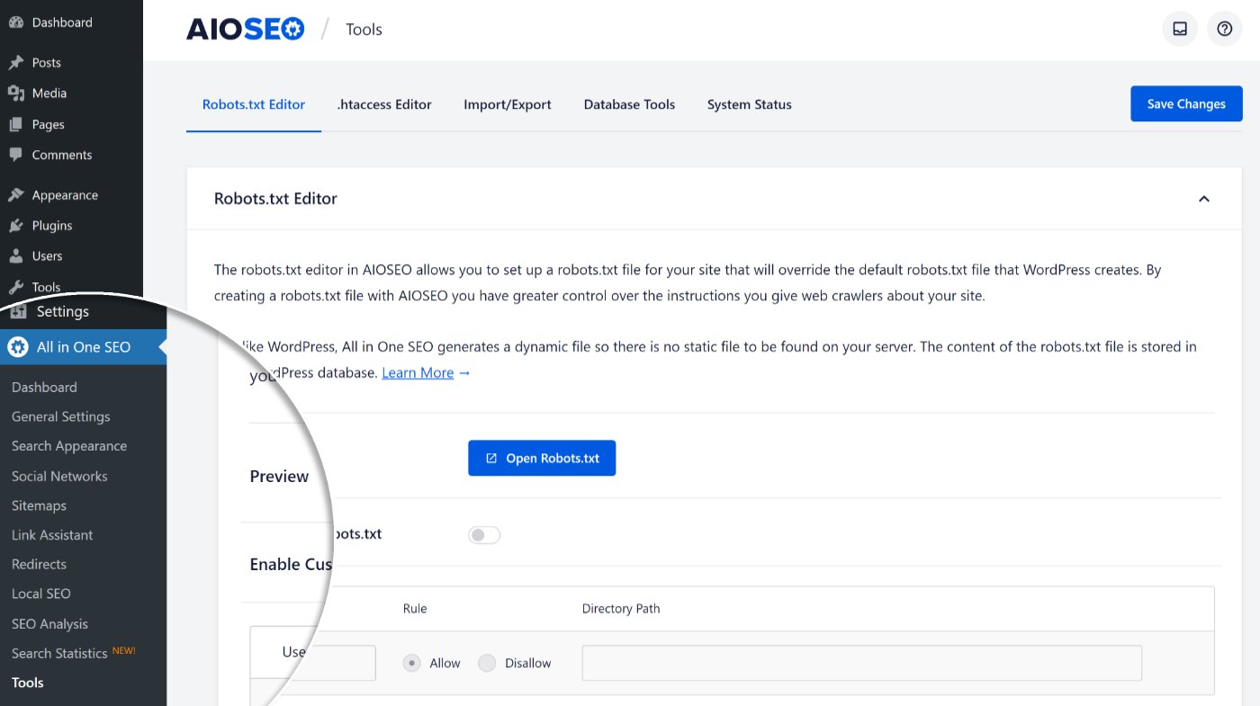Collapse the Robots.txt Editor panel

pos(1203,199)
